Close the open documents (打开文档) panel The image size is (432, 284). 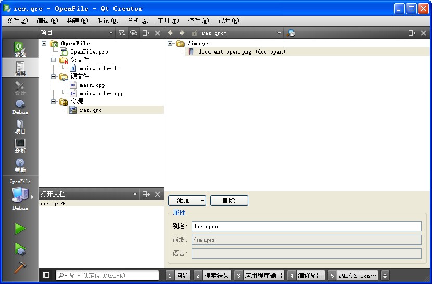point(157,194)
